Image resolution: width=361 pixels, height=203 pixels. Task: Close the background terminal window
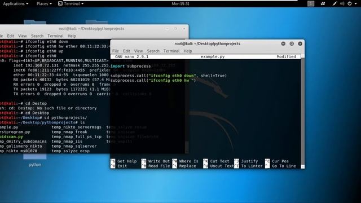(x=184, y=29)
